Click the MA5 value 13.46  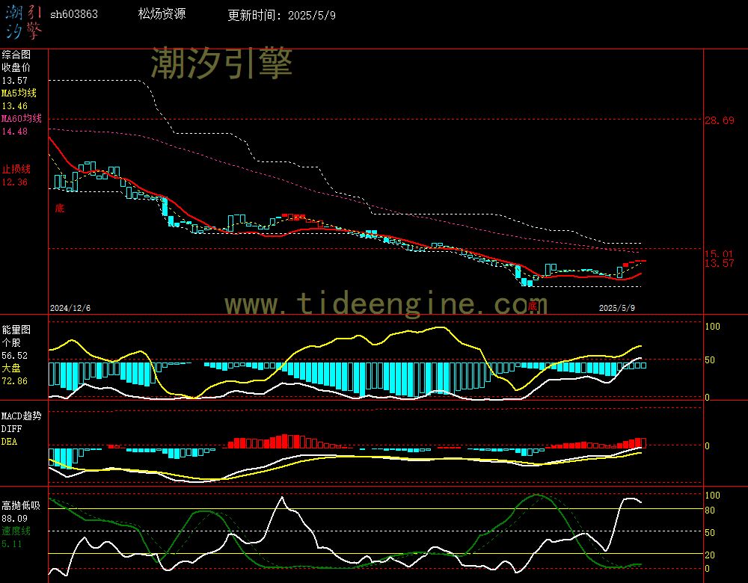click(15, 106)
